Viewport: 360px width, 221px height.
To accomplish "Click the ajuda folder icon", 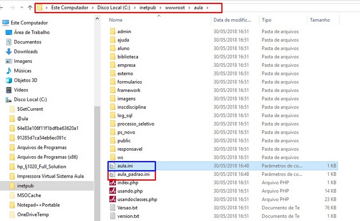I will [112, 40].
